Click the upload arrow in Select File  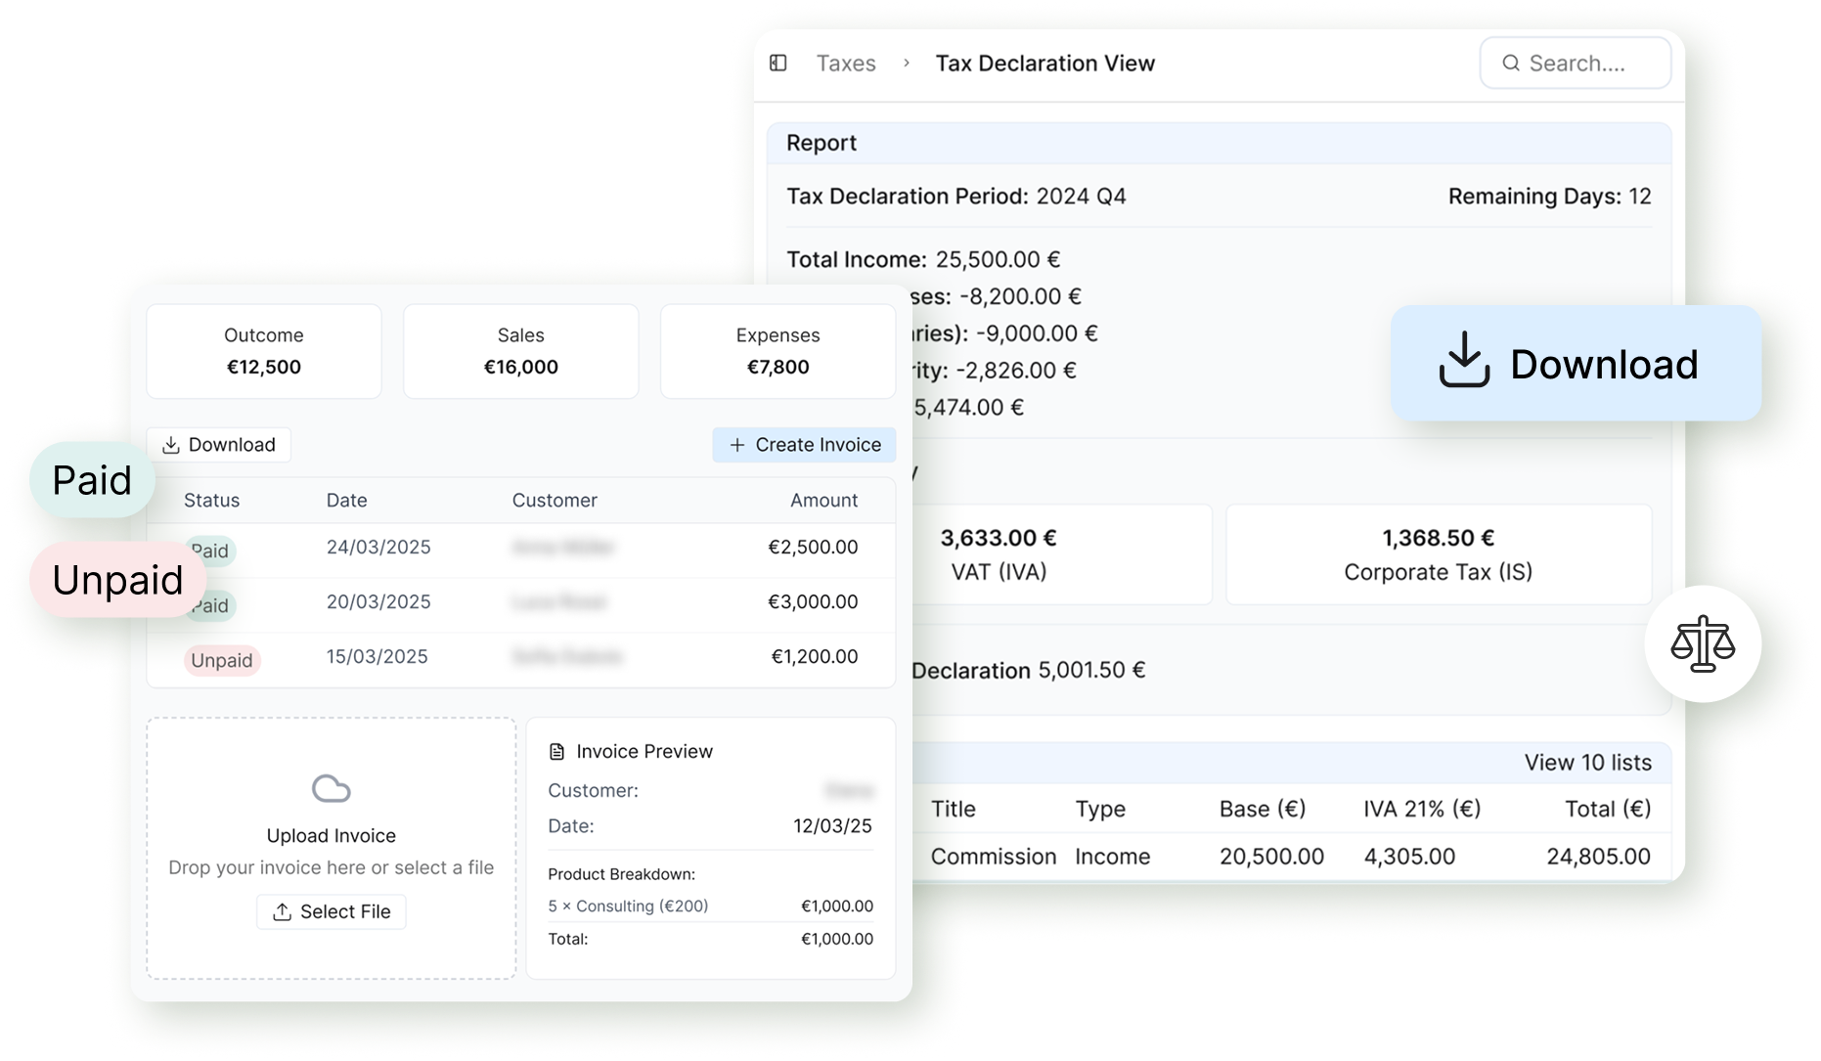(x=283, y=911)
